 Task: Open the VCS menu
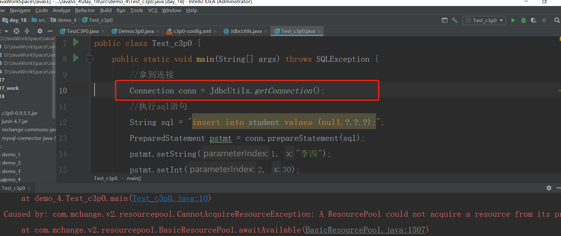(x=153, y=10)
